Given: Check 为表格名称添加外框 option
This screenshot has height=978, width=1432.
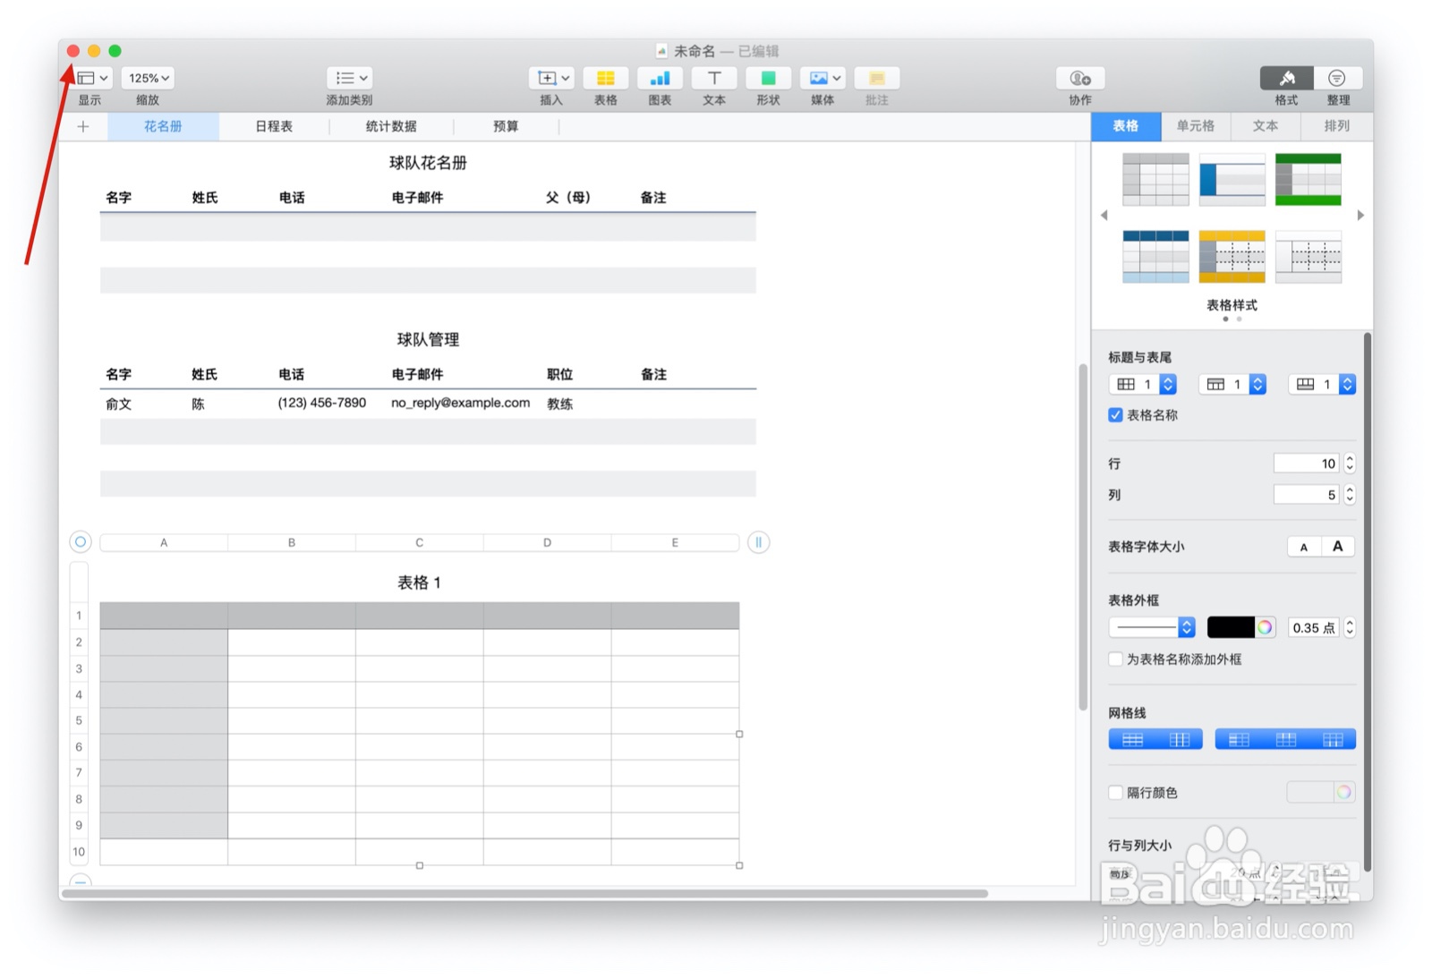Looking at the screenshot, I should coord(1115,659).
